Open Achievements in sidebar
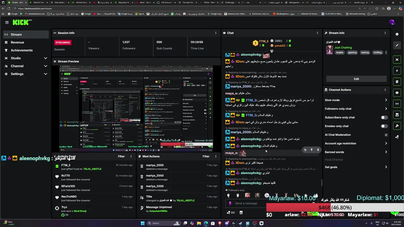The height and width of the screenshot is (227, 404). [x=26, y=50]
